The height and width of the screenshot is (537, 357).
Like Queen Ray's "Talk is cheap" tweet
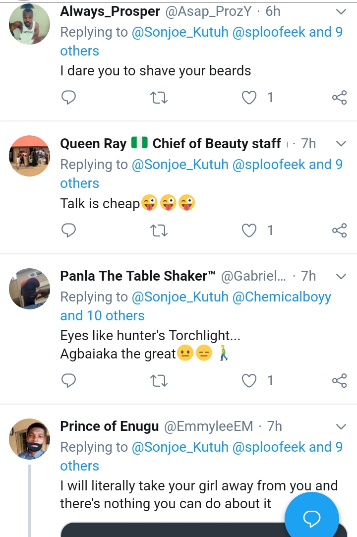coord(249,230)
